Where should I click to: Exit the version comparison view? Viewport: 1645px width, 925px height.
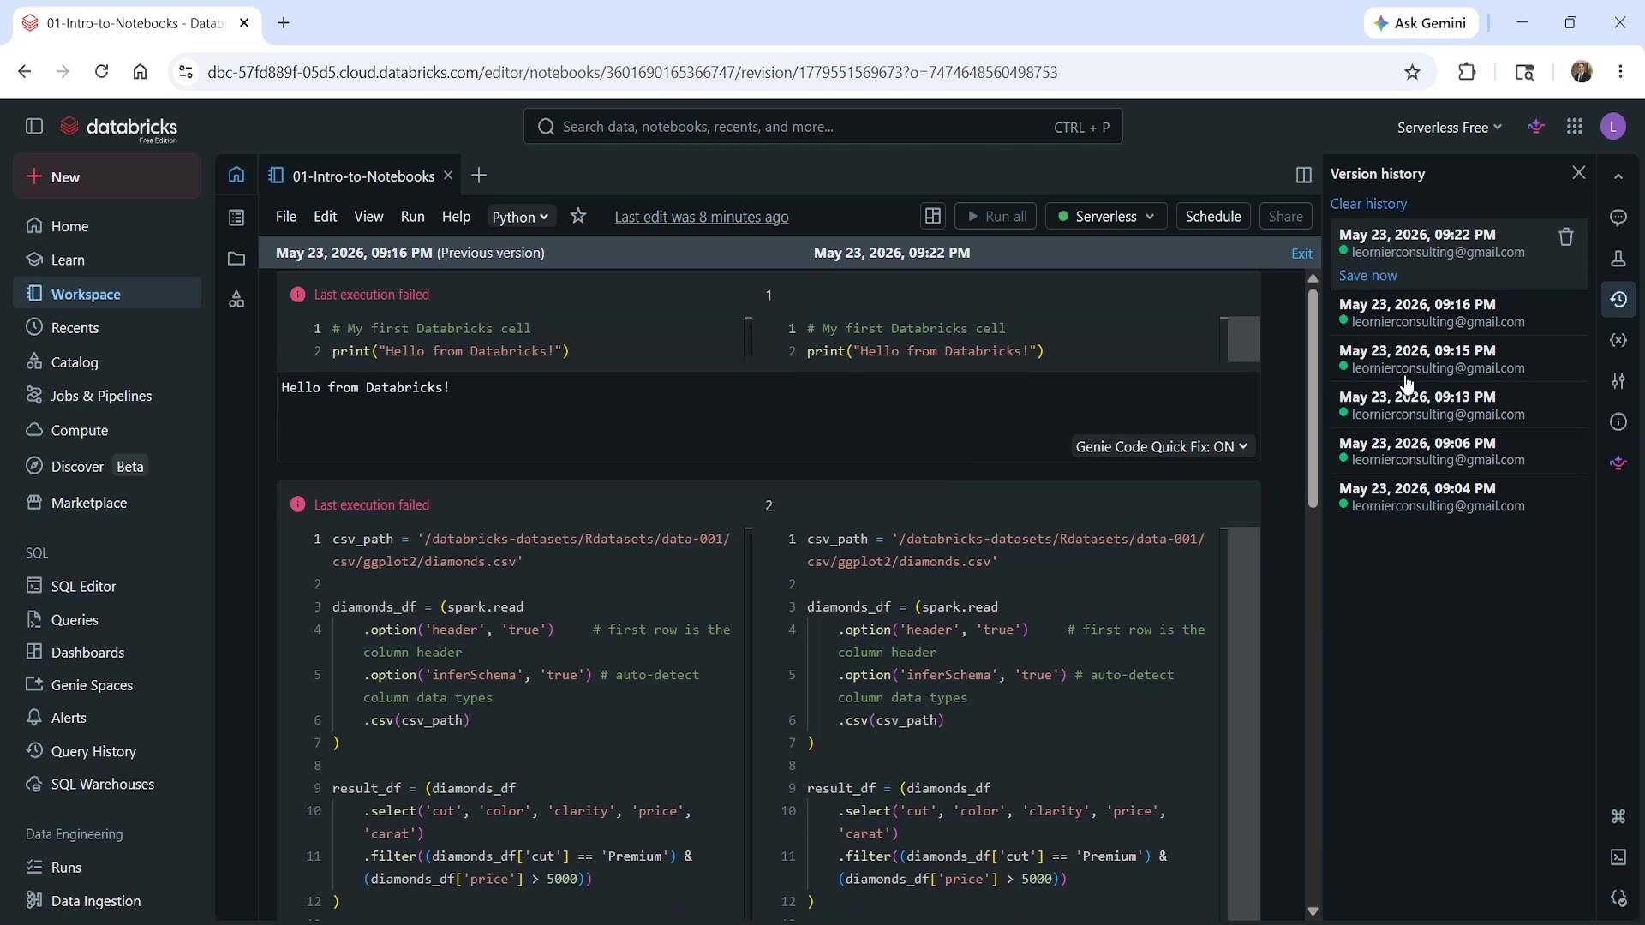click(x=1301, y=254)
